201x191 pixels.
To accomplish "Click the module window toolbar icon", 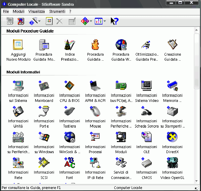I will click(49, 21).
